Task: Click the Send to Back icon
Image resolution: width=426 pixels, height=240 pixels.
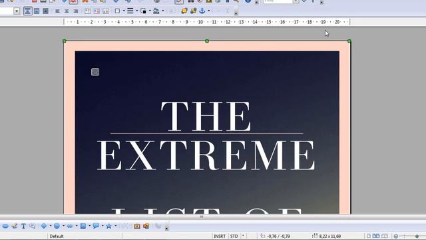Action: [x=193, y=11]
